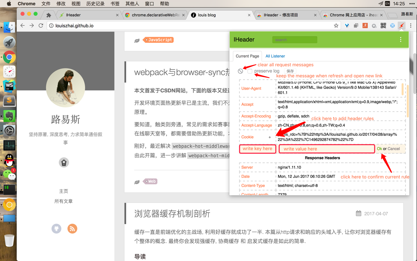Switch to the Current Page tab

(x=247, y=56)
